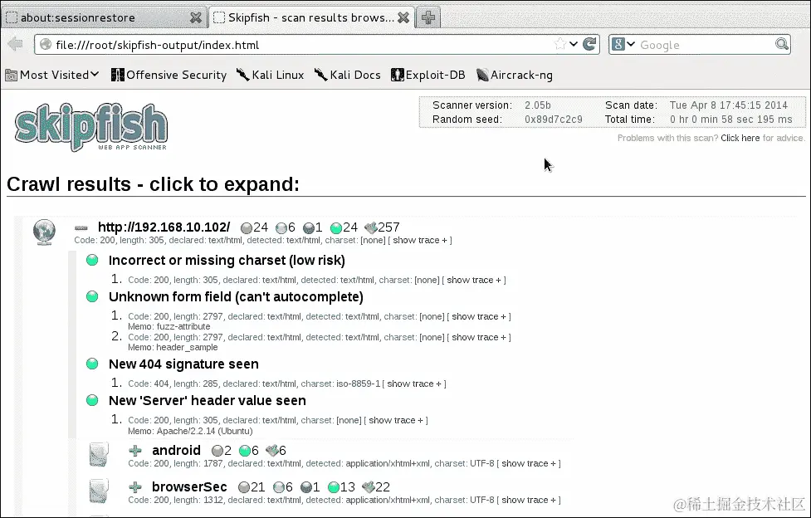
Task: Select 'New 404 signature seen' heading
Action: pyautogui.click(x=183, y=364)
